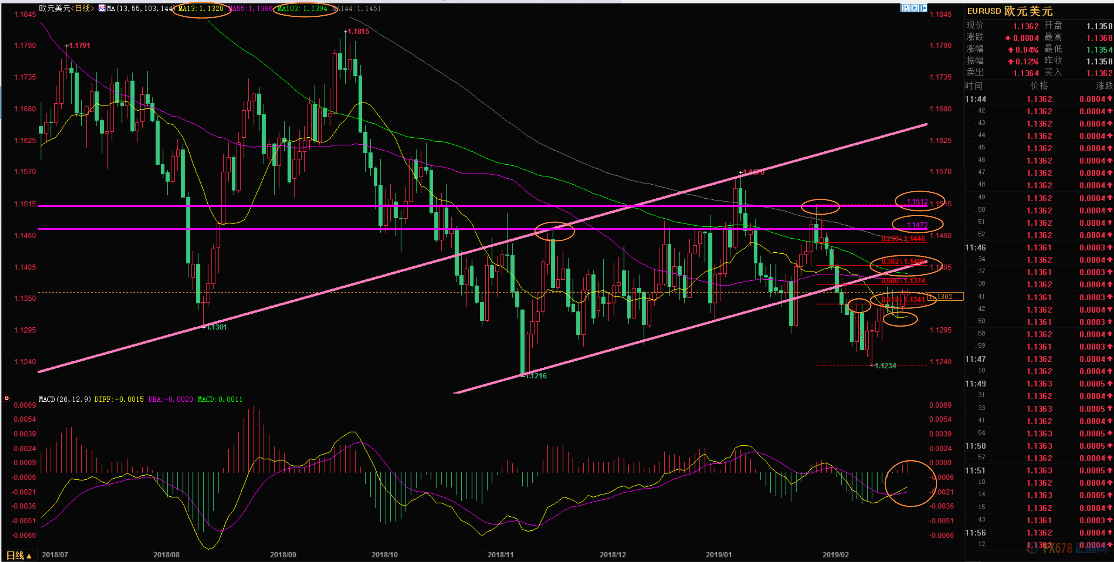Click the EURUSD 欧元美元 quote panel title
This screenshot has width=1114, height=562.
tap(1009, 11)
